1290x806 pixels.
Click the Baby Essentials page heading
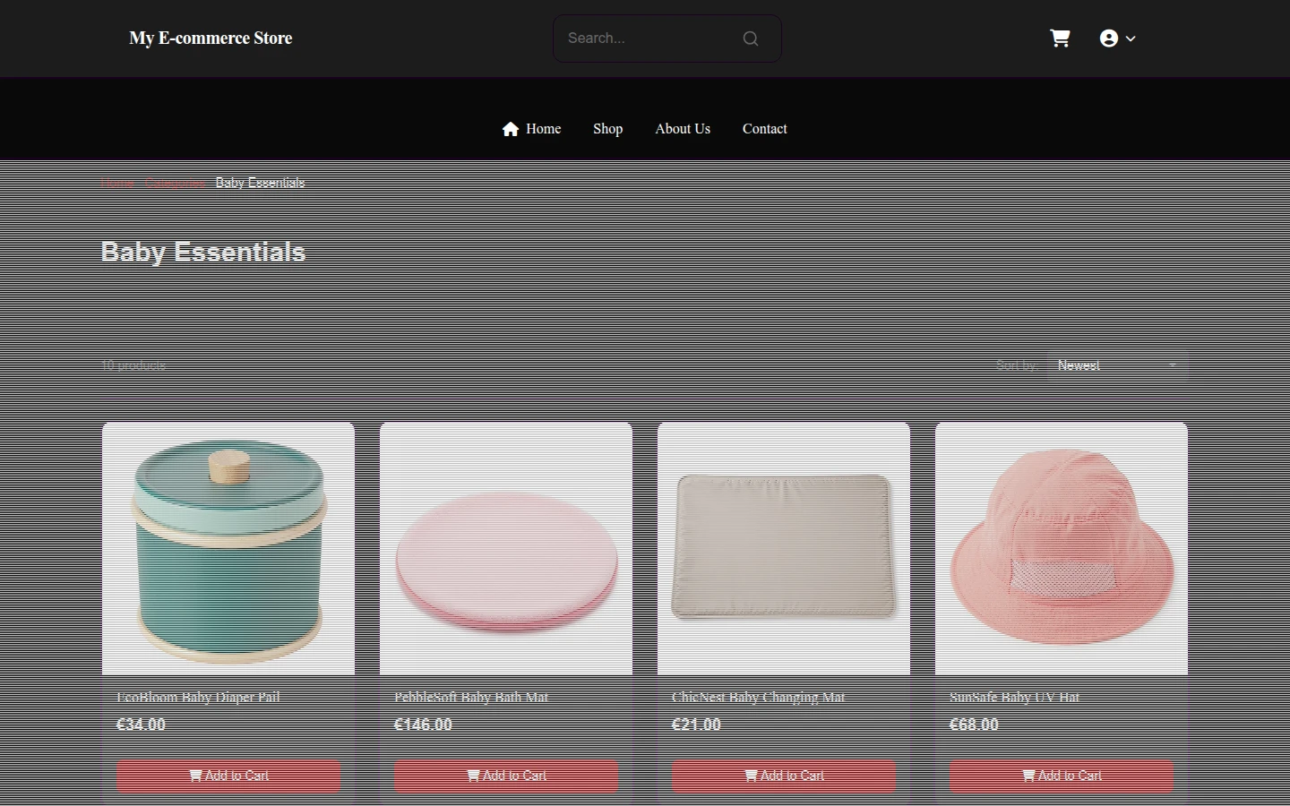203,253
